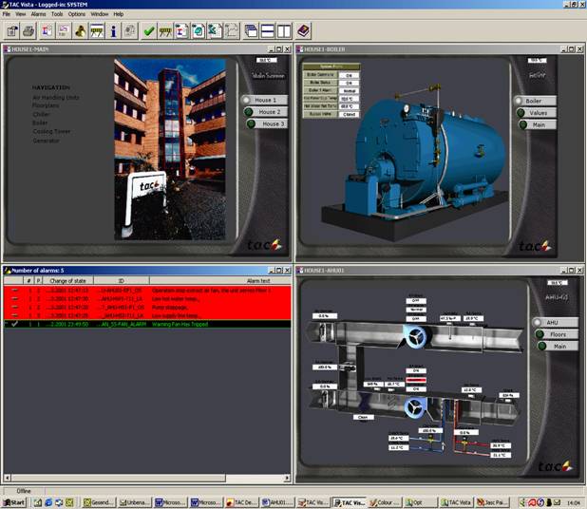587x509 pixels.
Task: Select the green Fan Has Tripped alarm row
Action: tap(147, 324)
